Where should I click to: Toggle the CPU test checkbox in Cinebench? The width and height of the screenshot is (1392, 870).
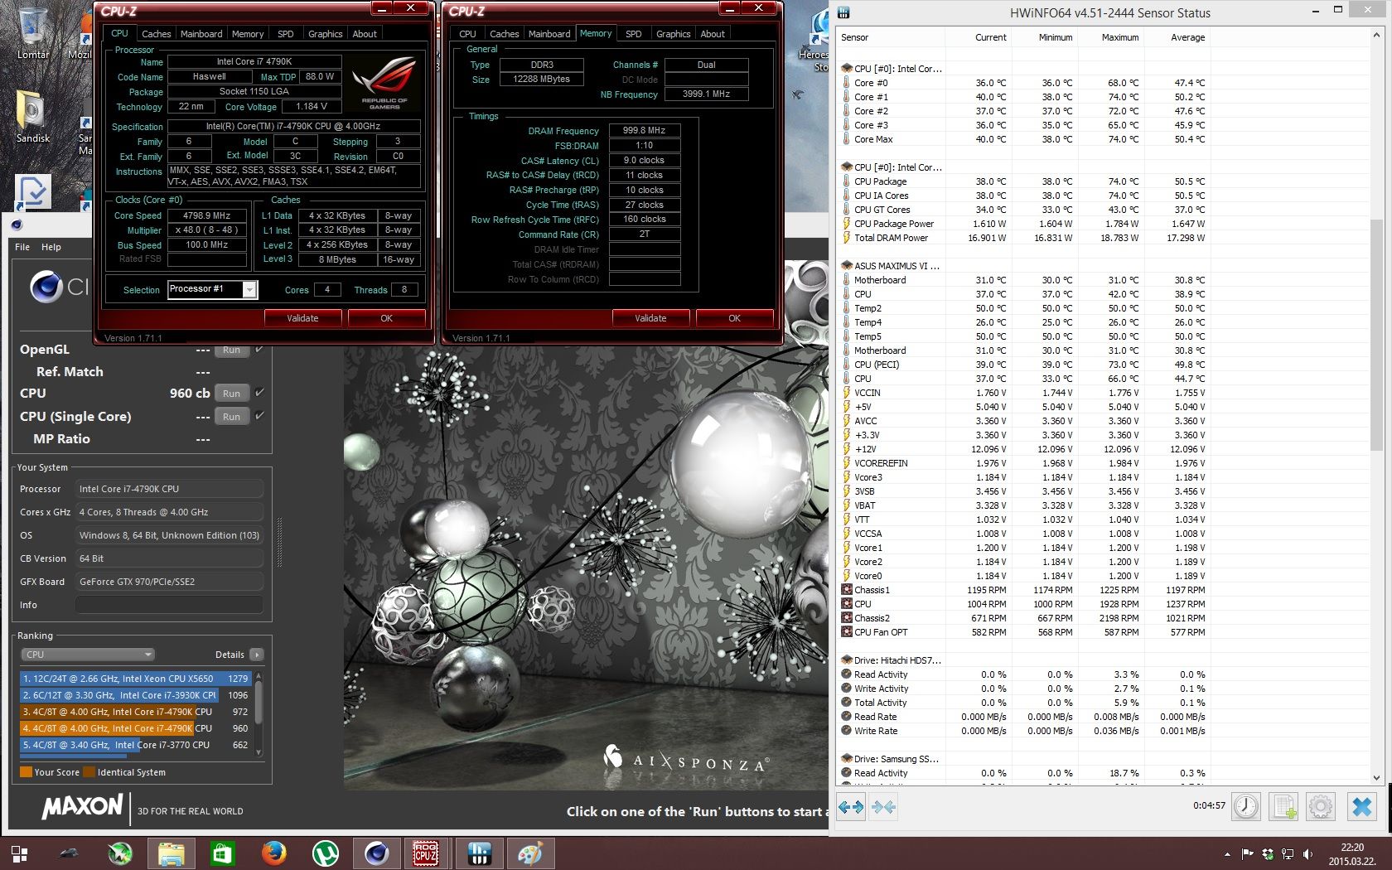point(259,392)
